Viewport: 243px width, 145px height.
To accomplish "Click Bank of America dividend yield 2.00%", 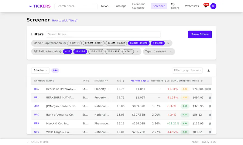I will pyautogui.click(x=156, y=115).
